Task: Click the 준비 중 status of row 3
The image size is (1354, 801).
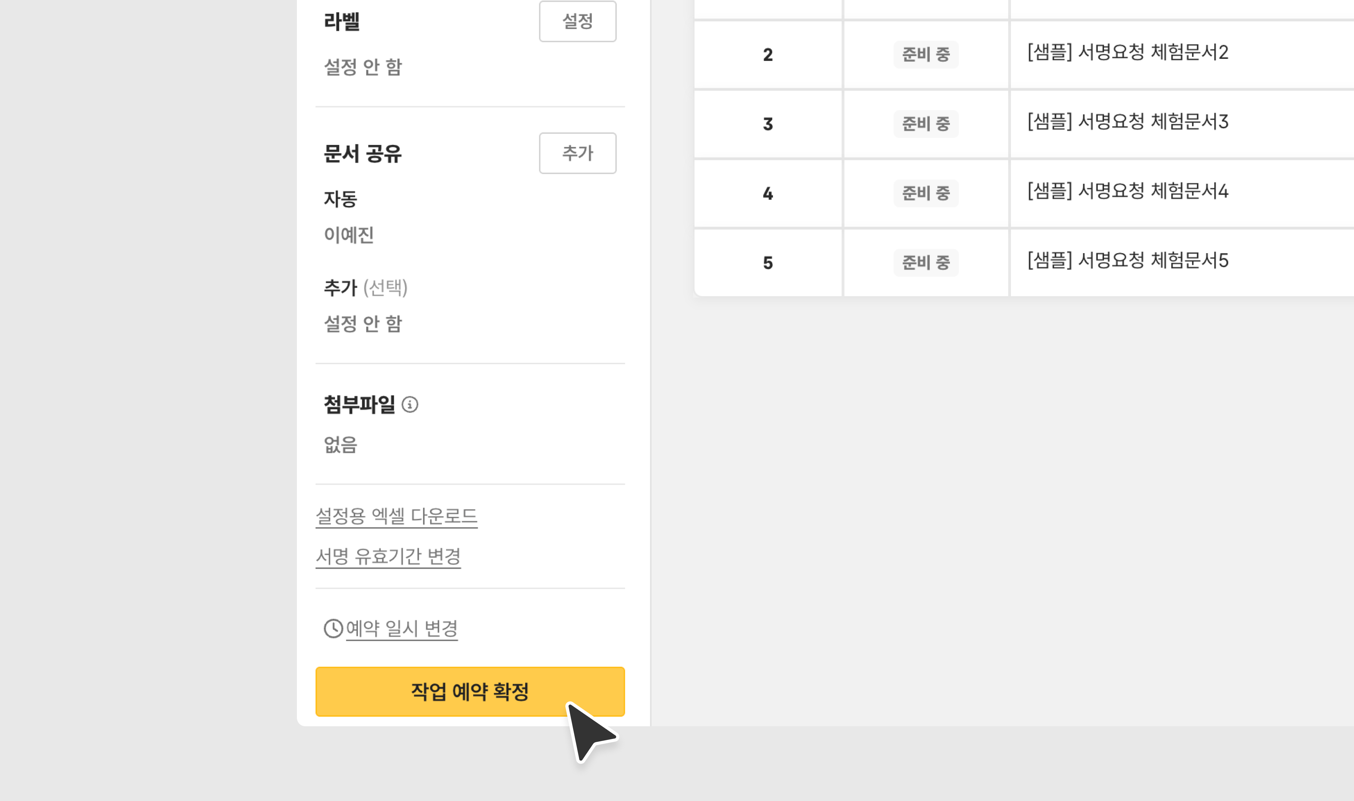Action: coord(926,124)
